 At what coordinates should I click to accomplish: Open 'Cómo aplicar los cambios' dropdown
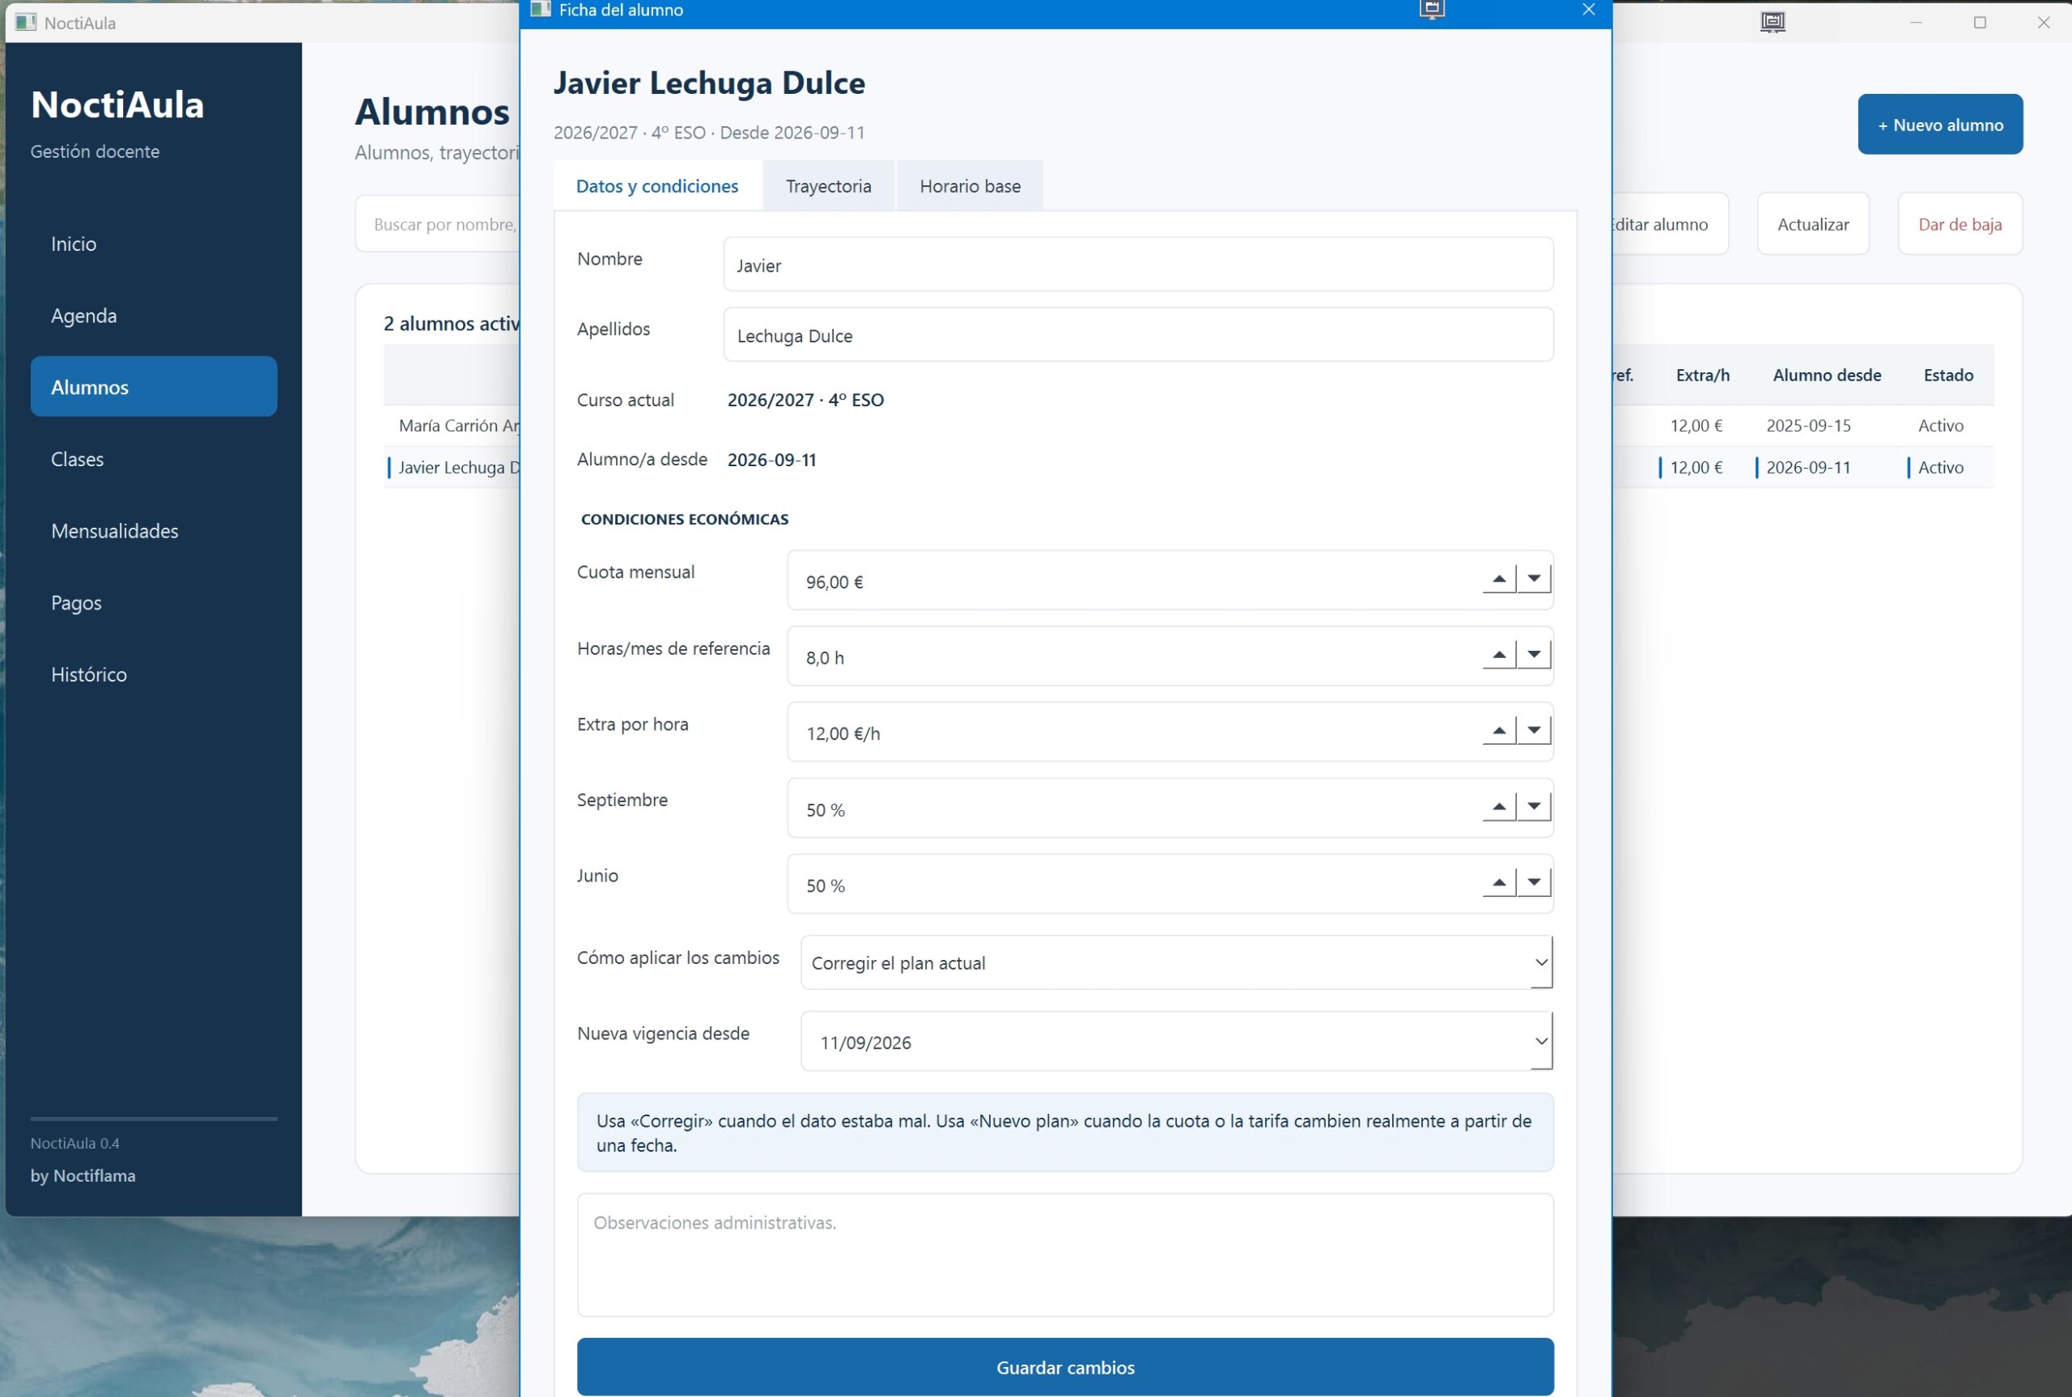click(x=1176, y=962)
